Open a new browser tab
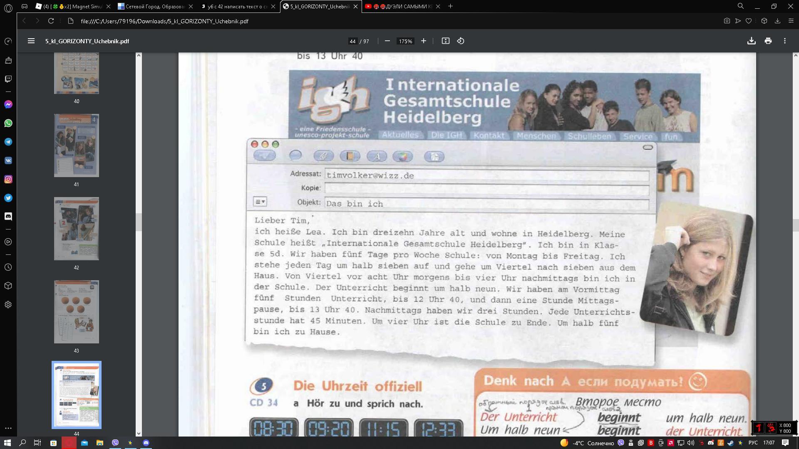The image size is (799, 449). 450,6
